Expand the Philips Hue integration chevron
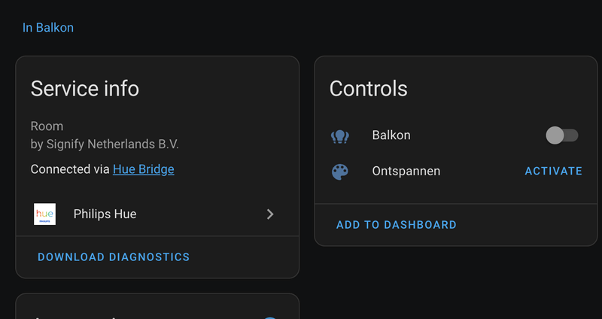This screenshot has height=319, width=602. click(x=270, y=214)
